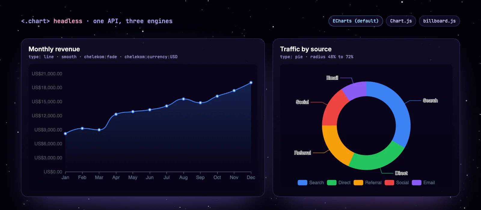This screenshot has width=481, height=210.
Task: Click the Dec data point on the revenue line
Action: pos(251,82)
